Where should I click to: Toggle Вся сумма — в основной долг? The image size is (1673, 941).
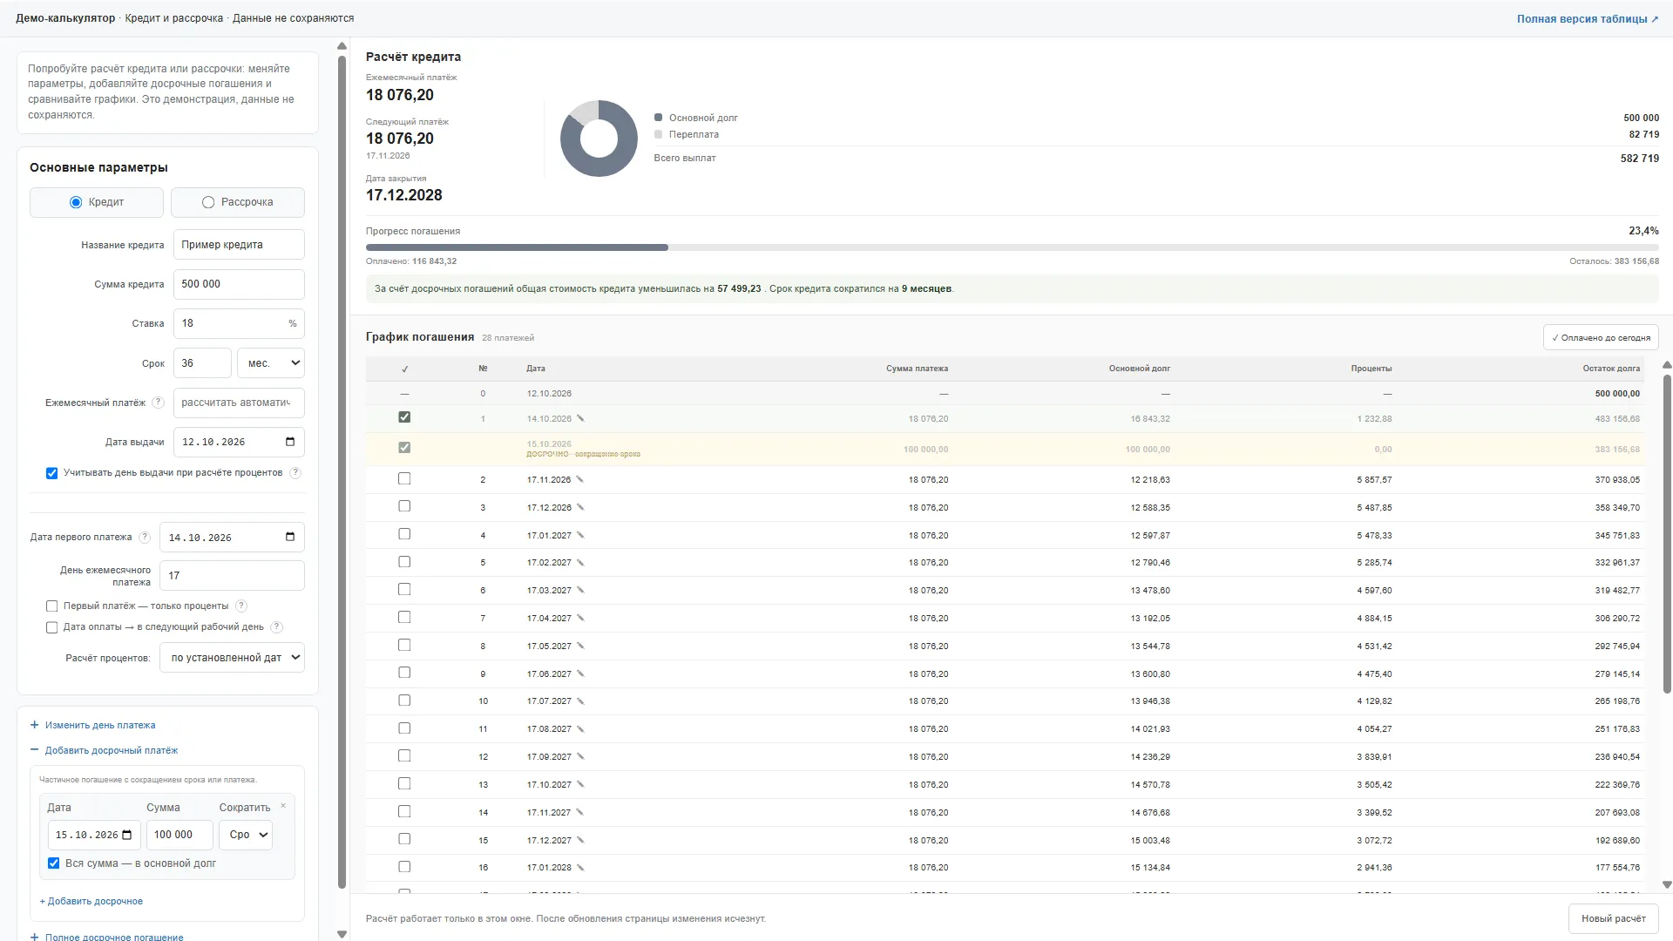(x=54, y=863)
